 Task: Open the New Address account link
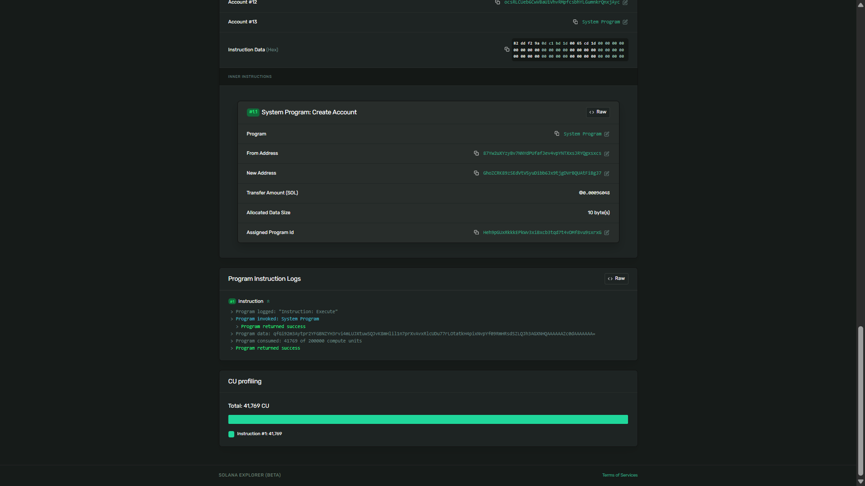tap(542, 173)
